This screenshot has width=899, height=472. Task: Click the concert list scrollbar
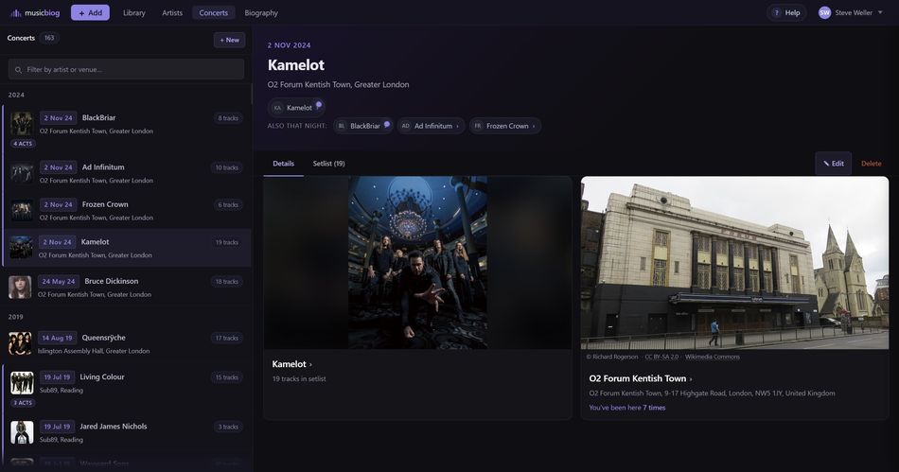252,95
